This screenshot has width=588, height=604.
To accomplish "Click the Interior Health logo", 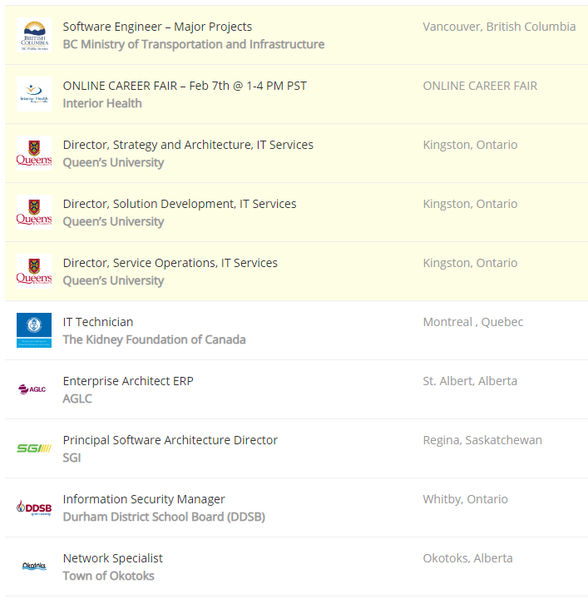I will point(34,95).
